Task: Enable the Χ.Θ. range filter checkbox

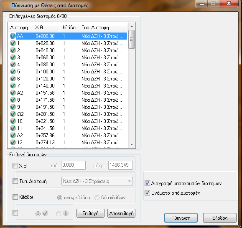Action: [x=15, y=165]
